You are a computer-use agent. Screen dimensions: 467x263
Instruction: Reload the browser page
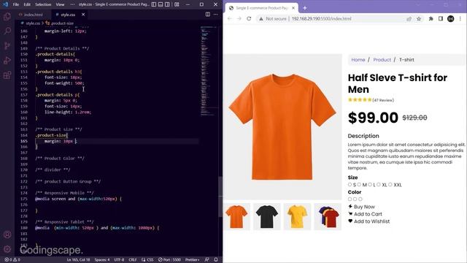(249, 18)
